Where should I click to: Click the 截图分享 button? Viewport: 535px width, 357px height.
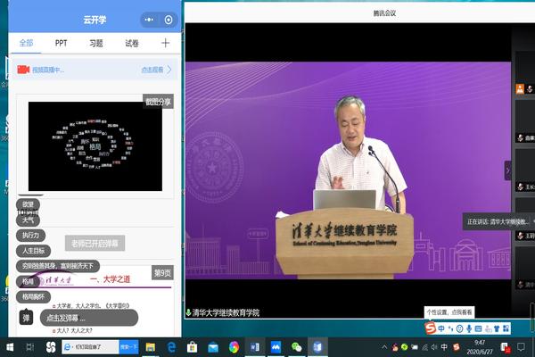pos(159,102)
